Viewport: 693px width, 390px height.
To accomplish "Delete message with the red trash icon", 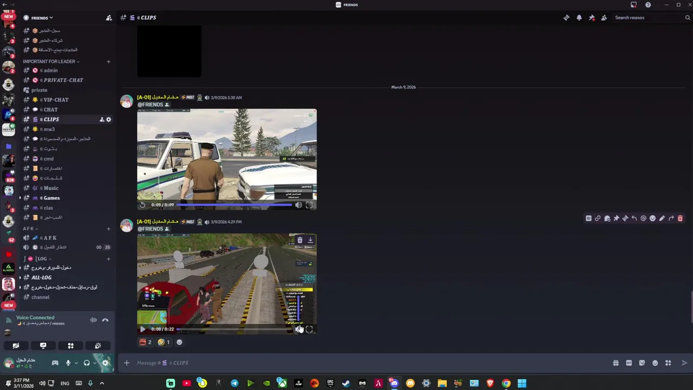I will pyautogui.click(x=681, y=218).
